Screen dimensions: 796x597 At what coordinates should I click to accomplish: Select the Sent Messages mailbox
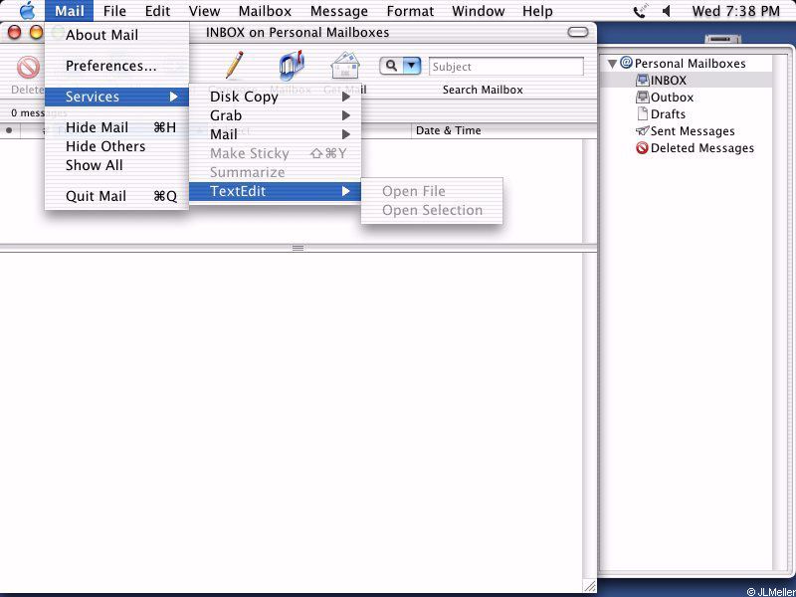point(686,131)
